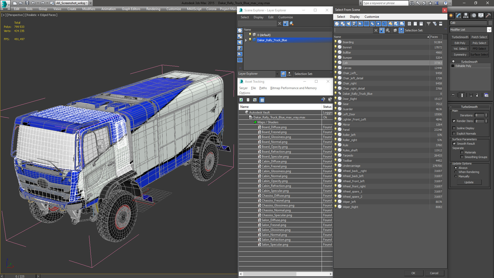Image resolution: width=494 pixels, height=278 pixels.
Task: Select Manually update option
Action: (x=456, y=176)
